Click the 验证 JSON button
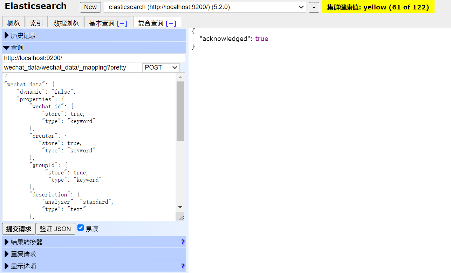This screenshot has width=451, height=273. (55, 229)
